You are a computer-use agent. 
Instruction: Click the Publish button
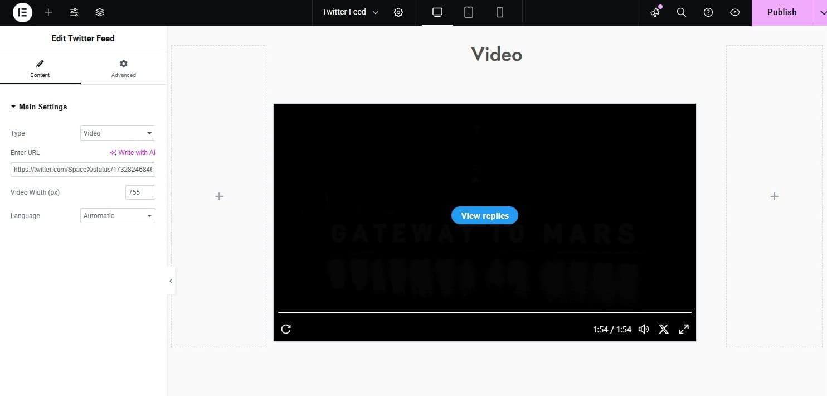(x=782, y=12)
